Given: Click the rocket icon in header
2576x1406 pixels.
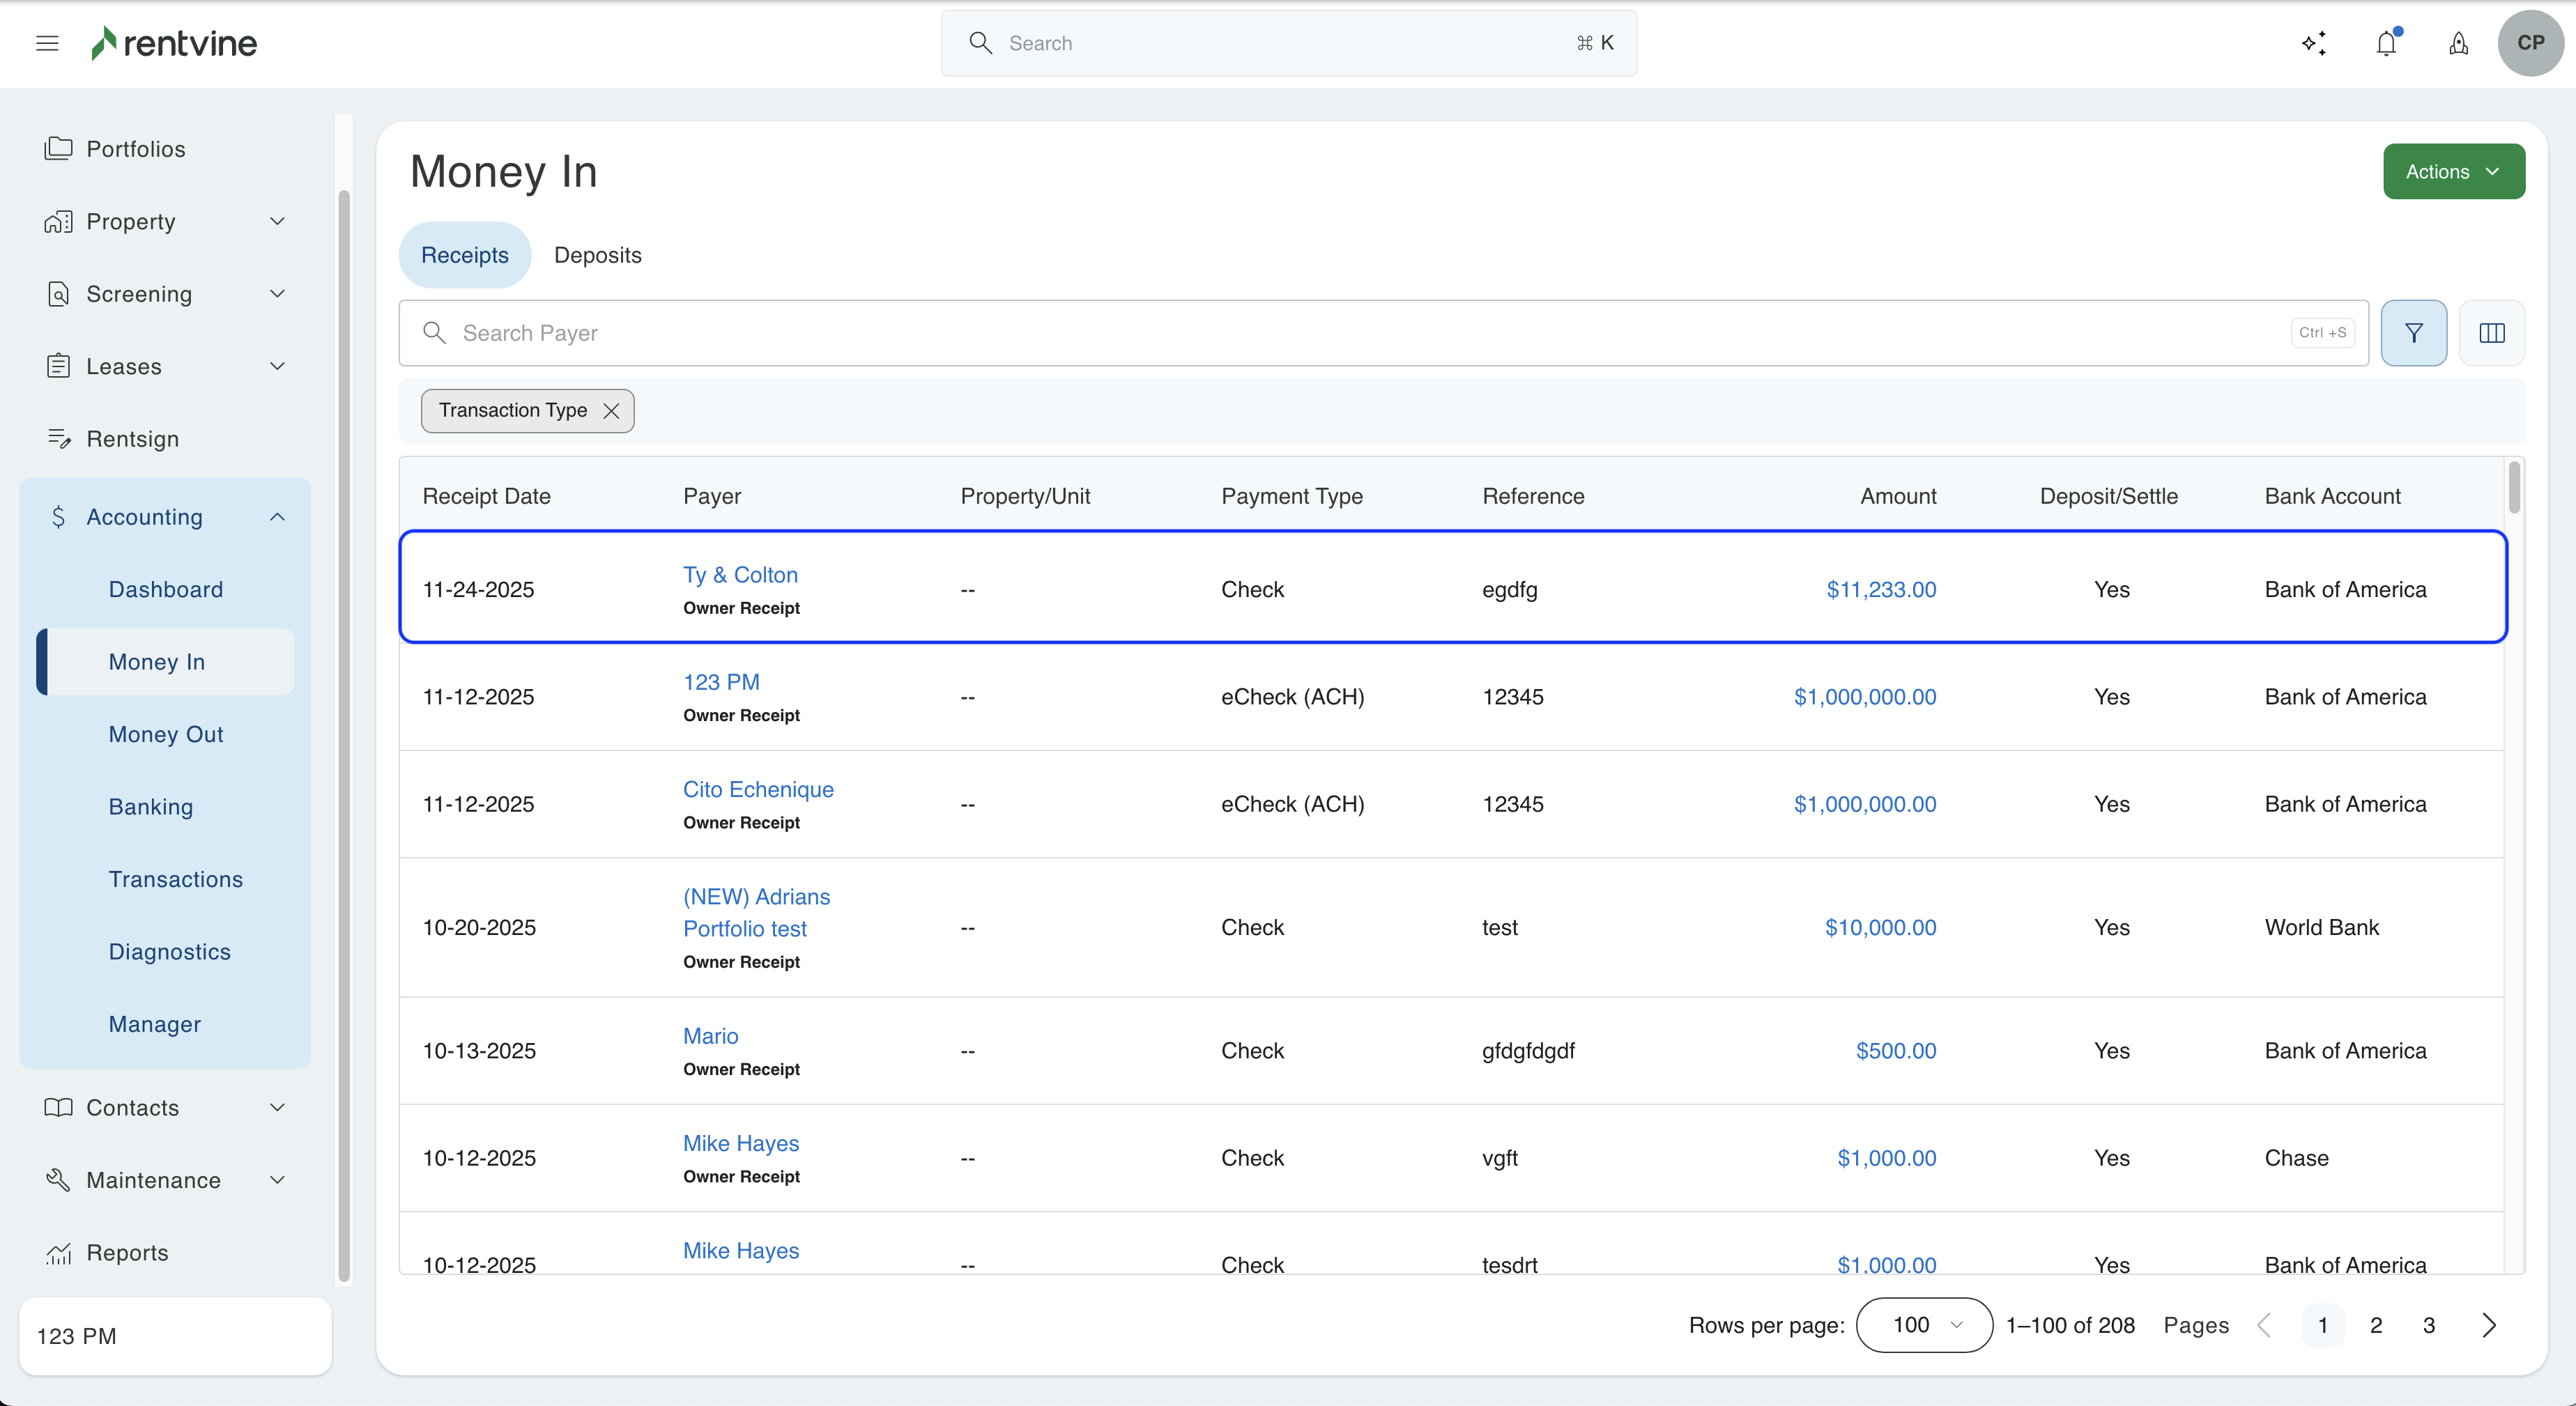Looking at the screenshot, I should point(2458,43).
